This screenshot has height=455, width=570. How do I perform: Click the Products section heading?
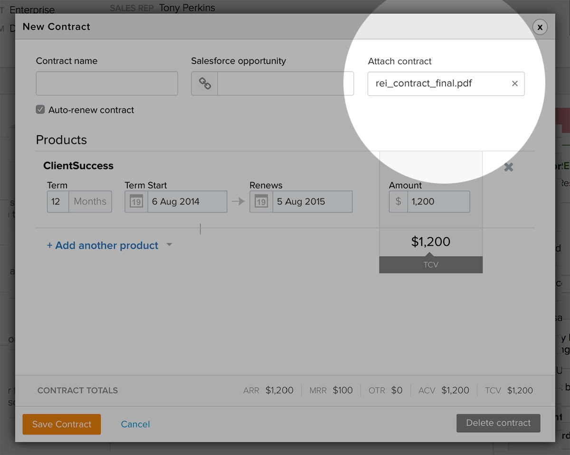click(x=61, y=140)
